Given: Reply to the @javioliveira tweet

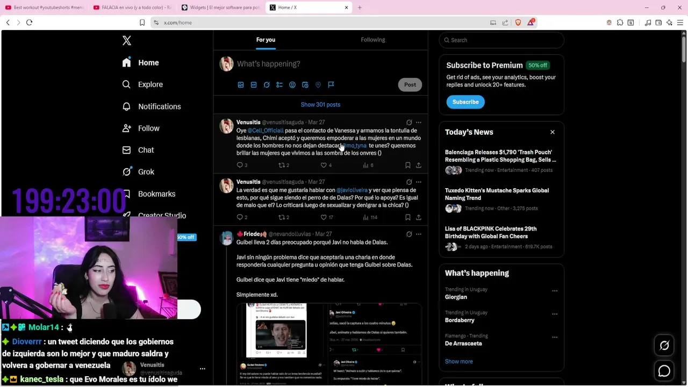Looking at the screenshot, I should [x=242, y=218].
